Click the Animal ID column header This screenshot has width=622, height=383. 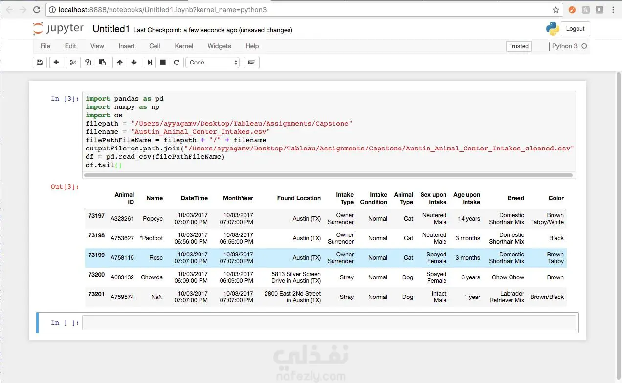(x=124, y=198)
